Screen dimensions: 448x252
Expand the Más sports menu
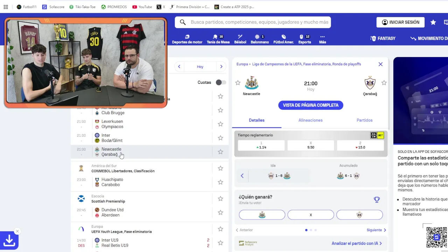pos(322,39)
